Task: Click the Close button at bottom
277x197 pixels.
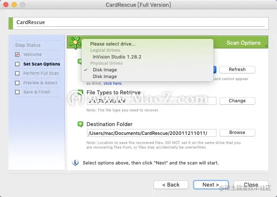Action: [251, 184]
